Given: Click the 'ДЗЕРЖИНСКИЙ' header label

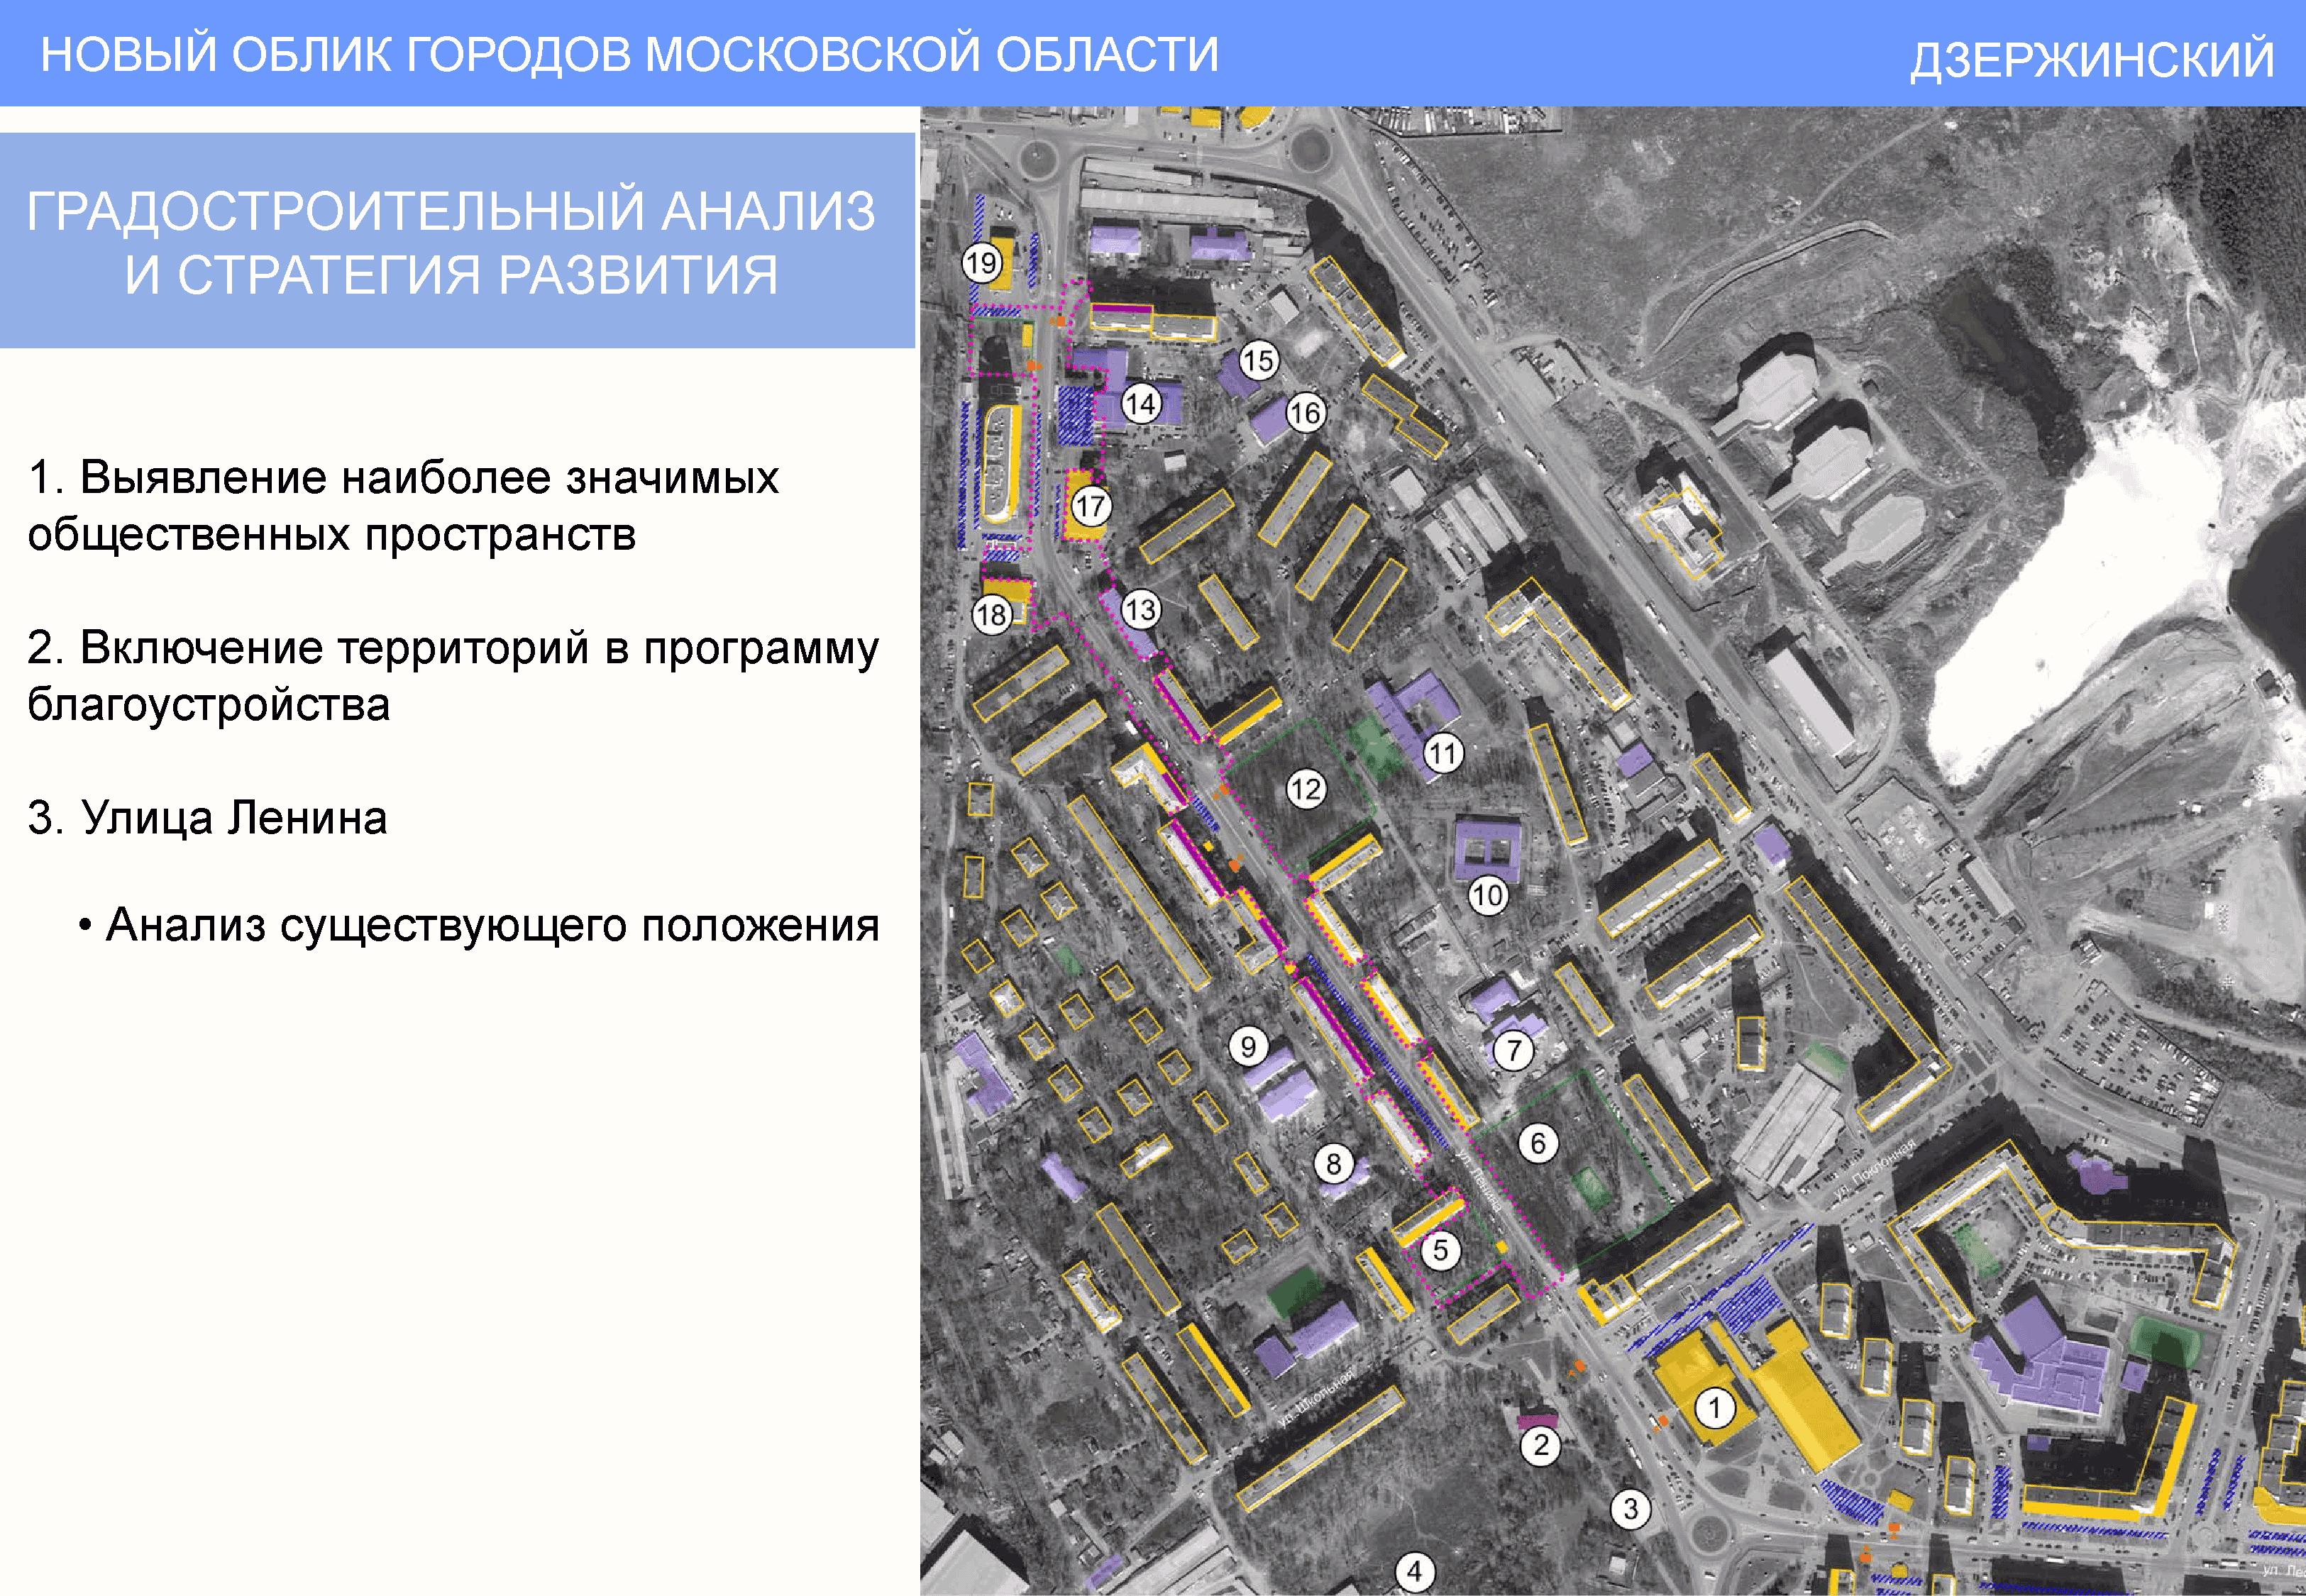Looking at the screenshot, I should click(2092, 59).
